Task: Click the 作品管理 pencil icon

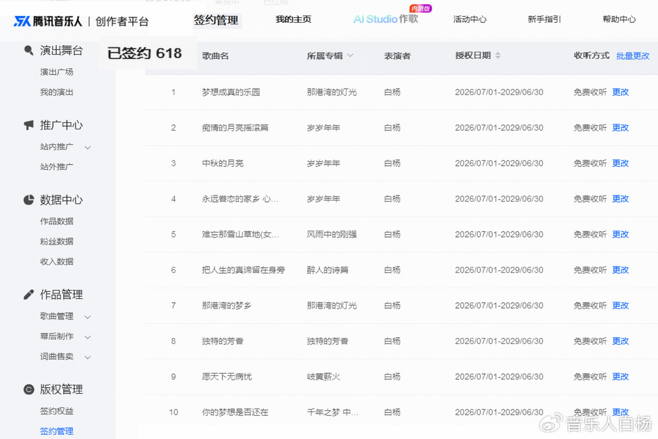Action: [29, 294]
